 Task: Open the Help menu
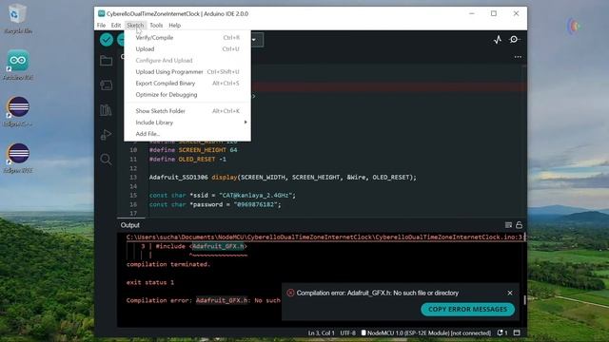click(x=174, y=26)
